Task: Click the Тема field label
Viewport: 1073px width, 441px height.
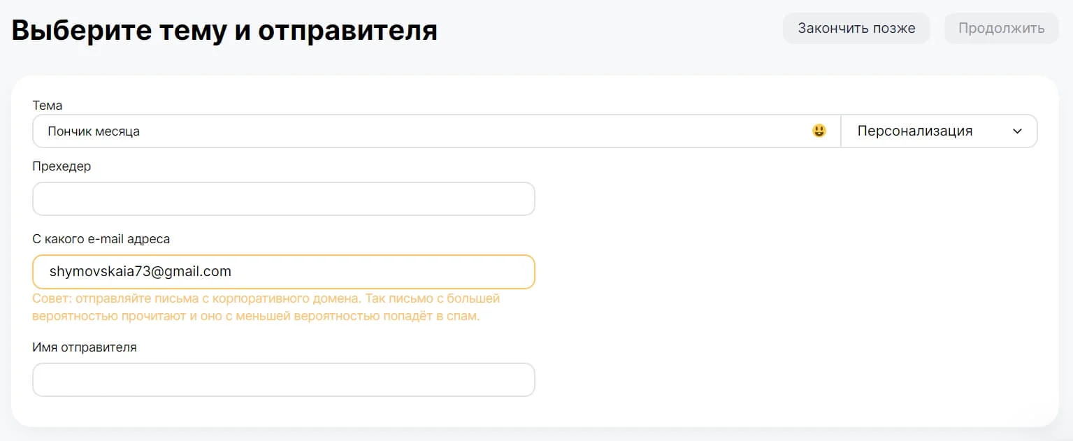Action: [48, 106]
